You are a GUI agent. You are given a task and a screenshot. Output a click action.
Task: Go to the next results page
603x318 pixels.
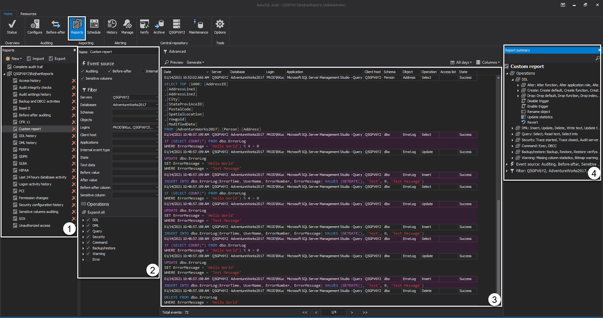[352, 312]
